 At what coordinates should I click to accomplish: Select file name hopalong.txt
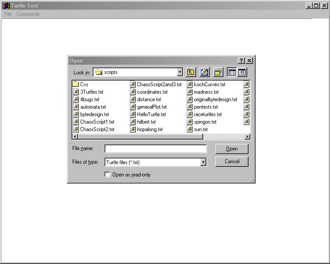pyautogui.click(x=150, y=129)
